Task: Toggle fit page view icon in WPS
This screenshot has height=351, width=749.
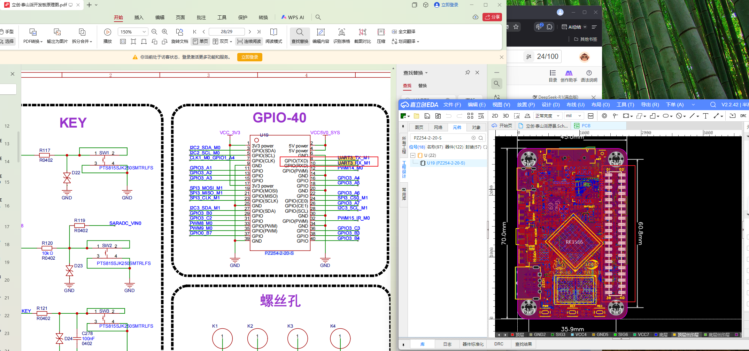Action: point(133,41)
